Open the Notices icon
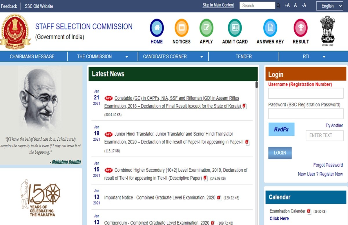Image resolution: width=348 pixels, height=225 pixels. pyautogui.click(x=182, y=28)
